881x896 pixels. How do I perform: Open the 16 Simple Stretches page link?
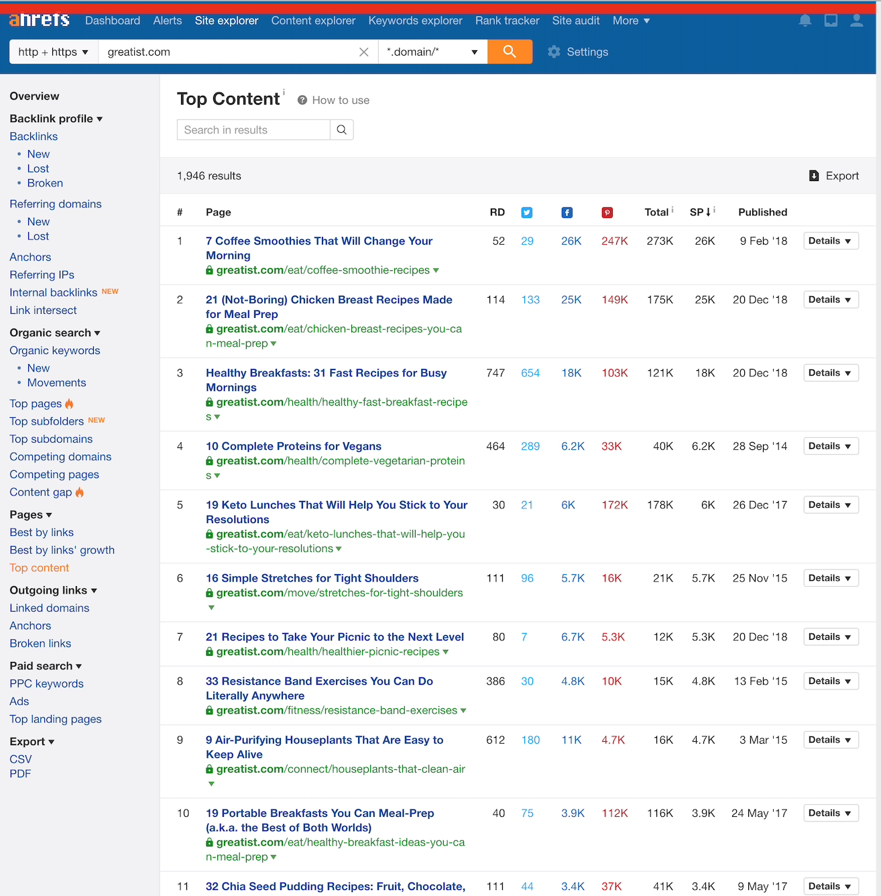pos(312,579)
